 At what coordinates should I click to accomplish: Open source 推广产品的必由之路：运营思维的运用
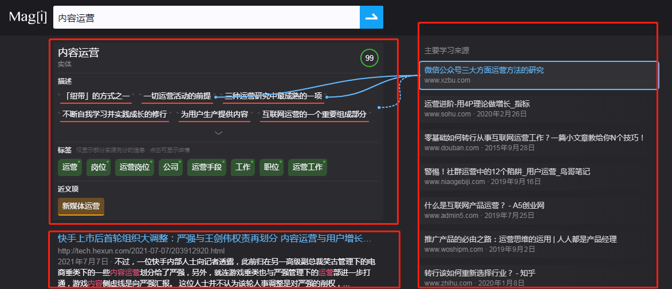(x=520, y=239)
